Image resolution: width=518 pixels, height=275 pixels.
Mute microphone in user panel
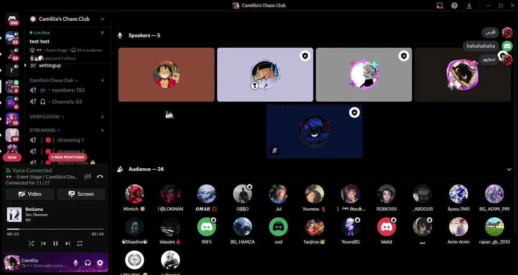click(x=76, y=263)
